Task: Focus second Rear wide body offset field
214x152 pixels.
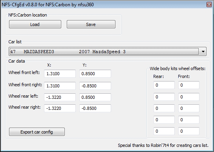Action: [164, 97]
